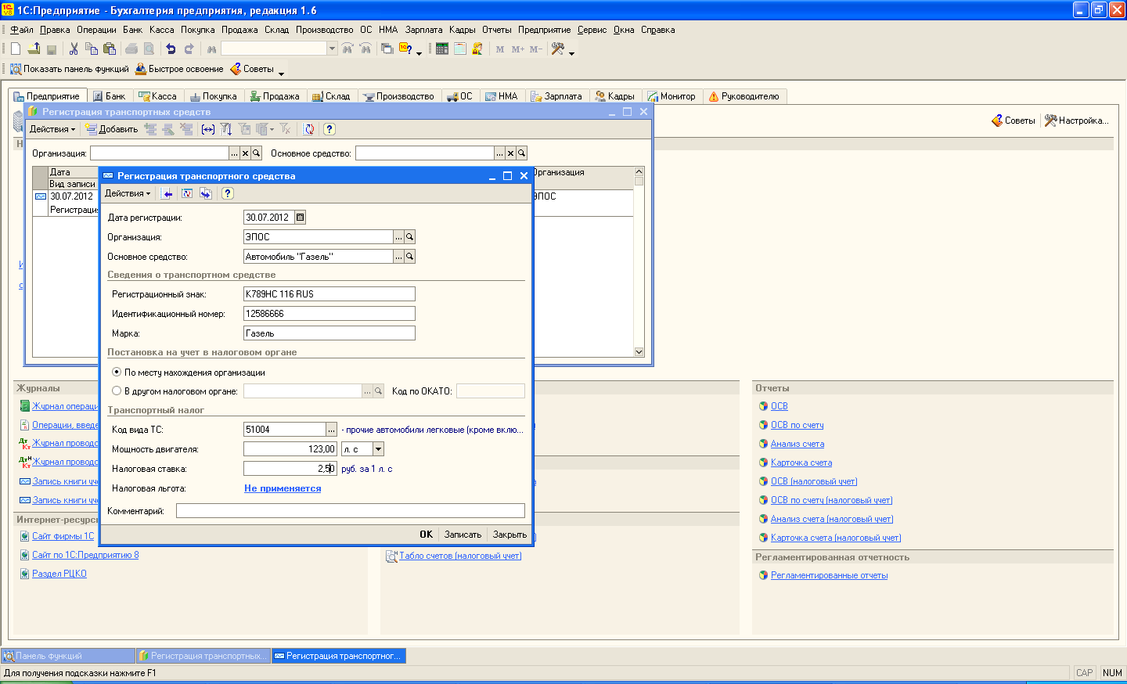Click magnifier open icon beside Основное средство Газель field
1127x684 pixels.
(409, 257)
